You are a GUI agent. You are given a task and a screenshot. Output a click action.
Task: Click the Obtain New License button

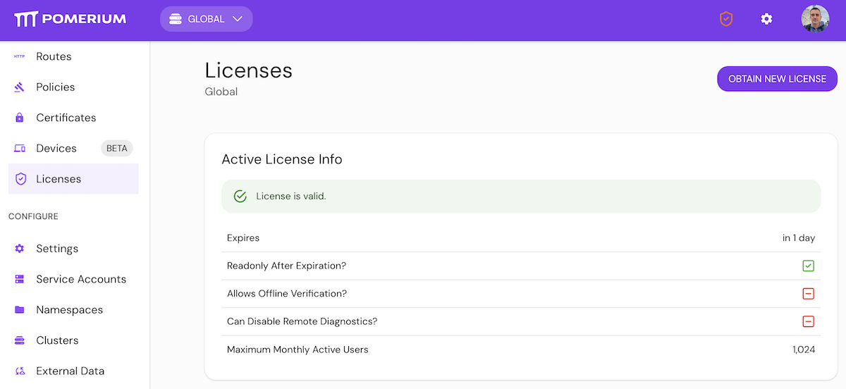pos(777,79)
